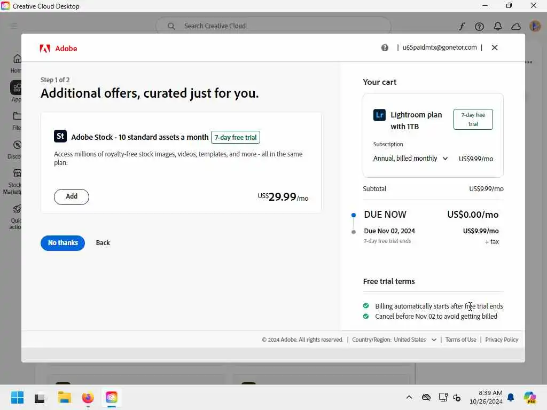Click the DUE NOW US$0.00/mo amount
This screenshot has width=547, height=410.
point(473,215)
